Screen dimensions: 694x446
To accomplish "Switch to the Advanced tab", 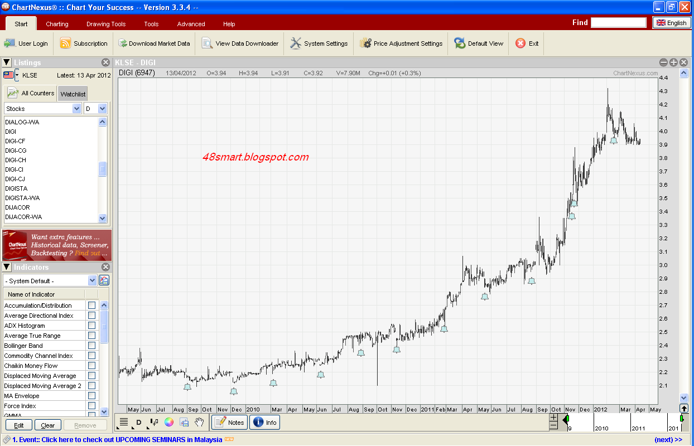I will point(191,24).
